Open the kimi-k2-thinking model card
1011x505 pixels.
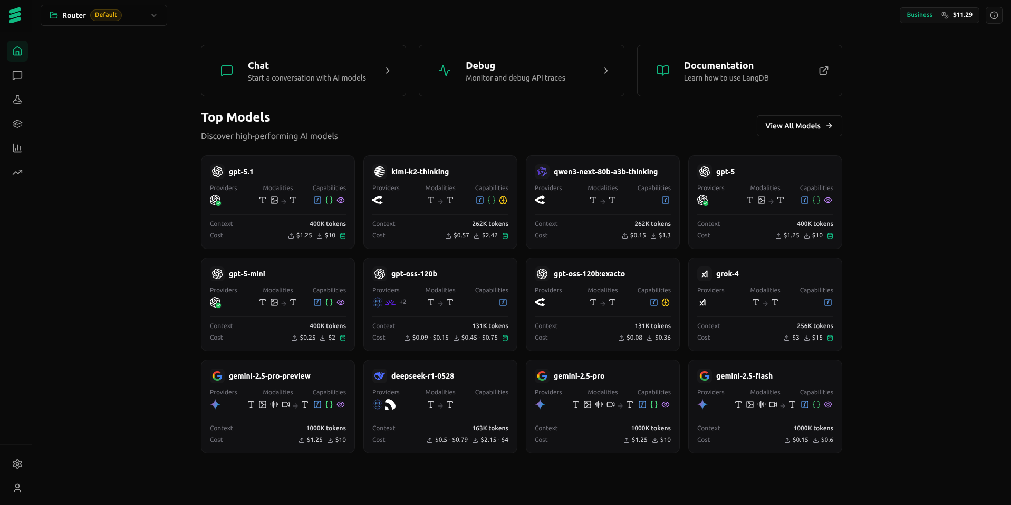(440, 202)
